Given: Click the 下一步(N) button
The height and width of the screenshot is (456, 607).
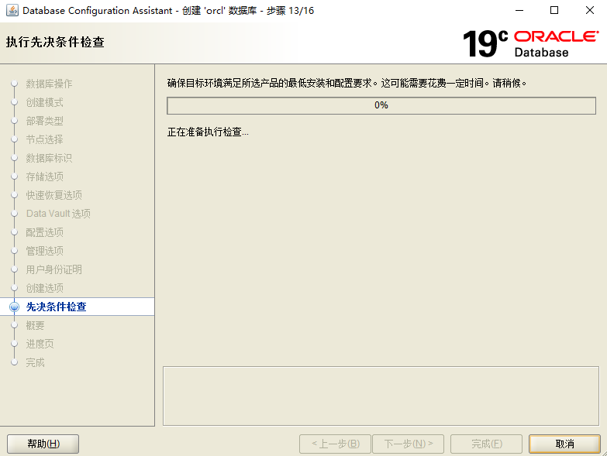Looking at the screenshot, I should 408,444.
